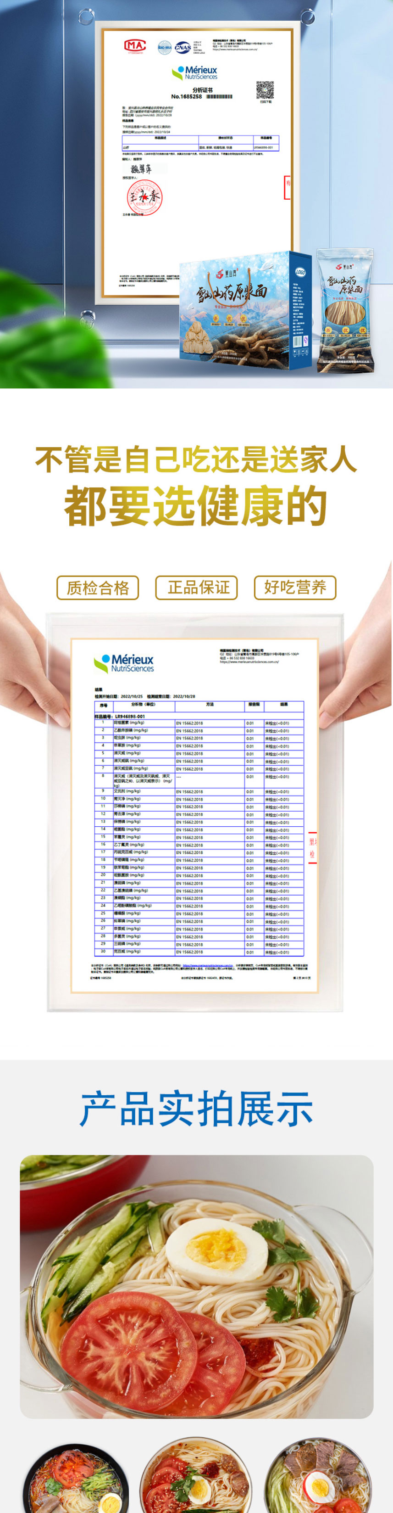This screenshot has height=1513, width=393.
Task: Click the heading 产品实拍展示
Action: (196, 1109)
